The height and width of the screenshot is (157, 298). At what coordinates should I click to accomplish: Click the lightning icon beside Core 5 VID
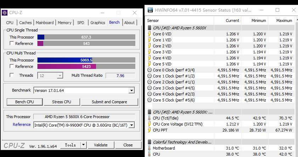150,64
